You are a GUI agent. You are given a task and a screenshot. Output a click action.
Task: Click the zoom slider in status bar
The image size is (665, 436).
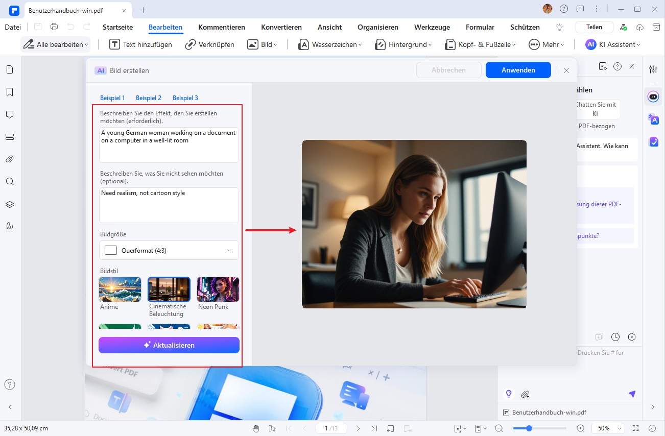pos(540,428)
